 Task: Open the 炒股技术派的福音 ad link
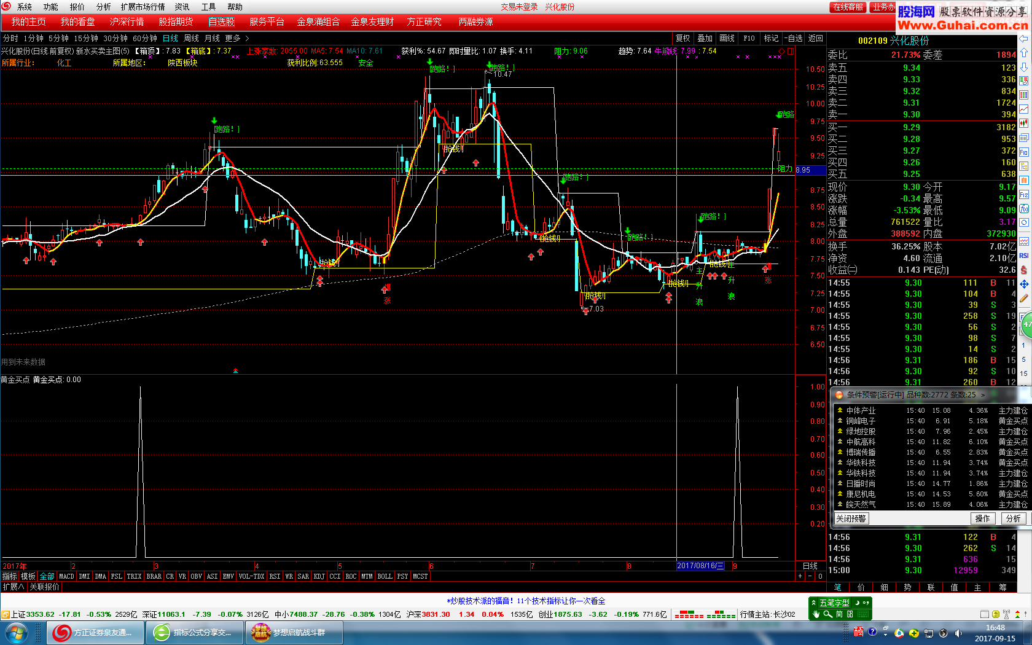point(526,601)
